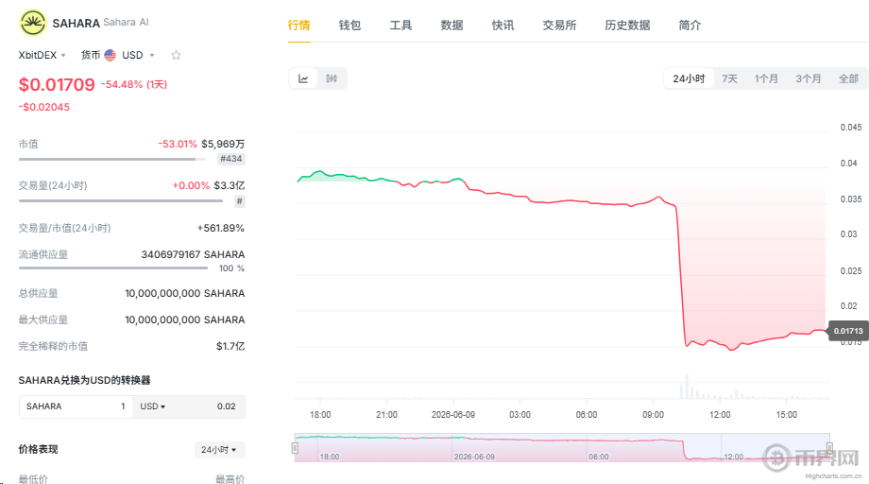Click the SAHARA coin logo icon

[33, 23]
